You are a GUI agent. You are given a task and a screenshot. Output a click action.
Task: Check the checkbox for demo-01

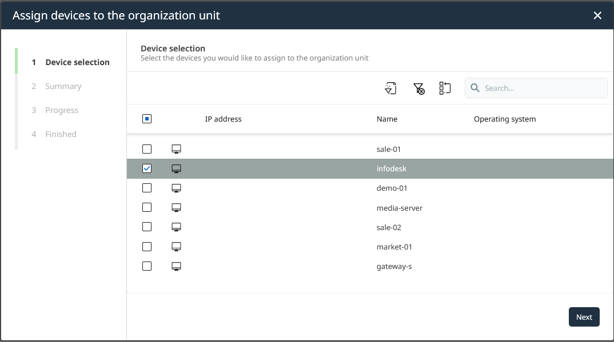point(147,187)
